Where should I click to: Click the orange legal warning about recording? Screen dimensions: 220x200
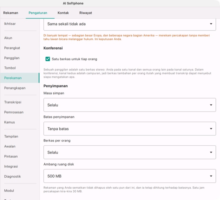tap(127, 37)
